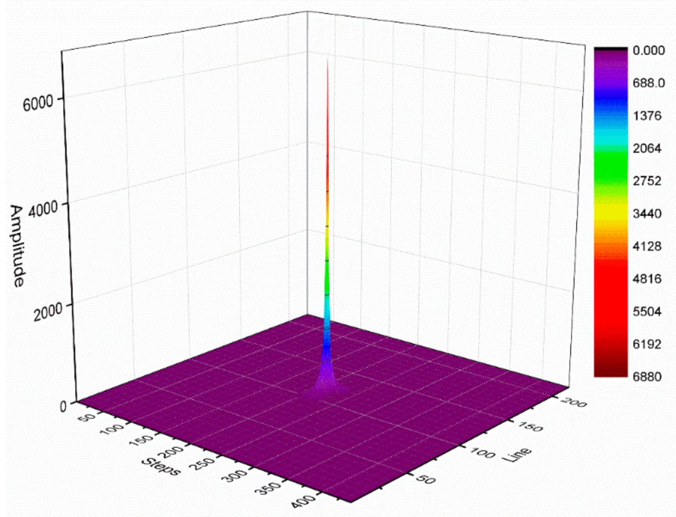Select the 400 Steps tick label
This screenshot has height=517, width=676.
coord(303,501)
